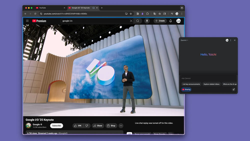This screenshot has height=141, width=250.
Task: Click the address bar URL
Action: (x=65, y=14)
